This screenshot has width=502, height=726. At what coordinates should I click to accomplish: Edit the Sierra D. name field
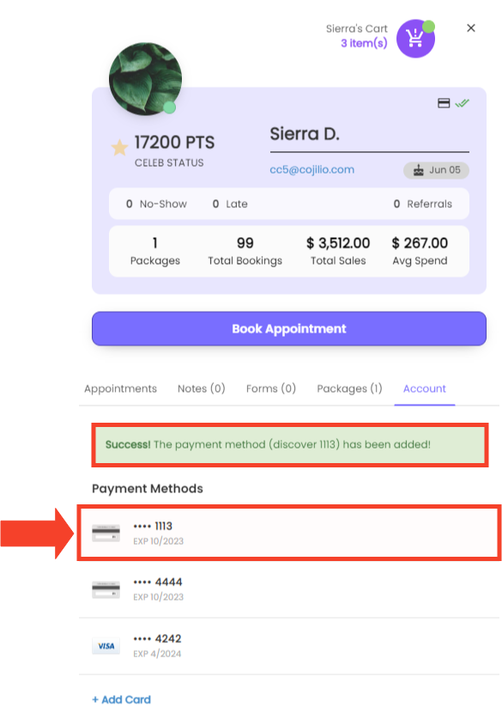click(x=369, y=137)
